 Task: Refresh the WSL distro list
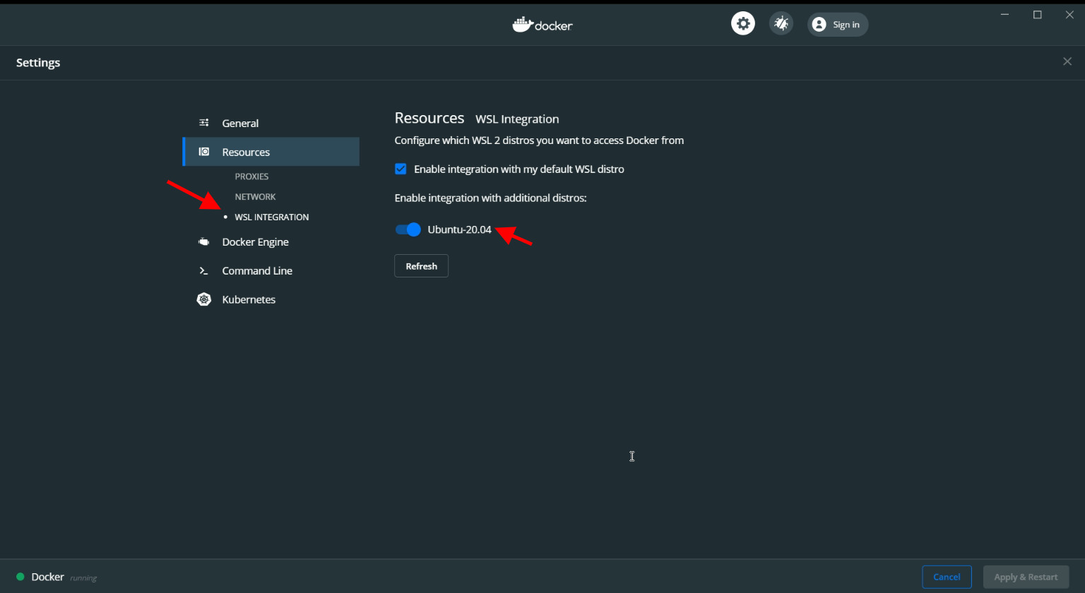(x=421, y=266)
